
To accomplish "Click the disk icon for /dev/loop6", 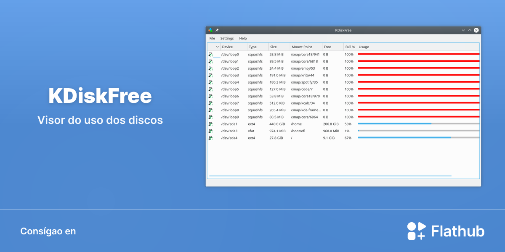I will point(210,96).
